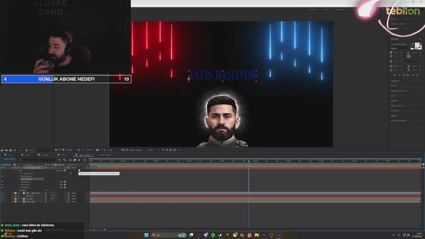Image resolution: width=425 pixels, height=239 pixels.
Task: Open the Active Camera view dropdown
Action: click(x=137, y=150)
